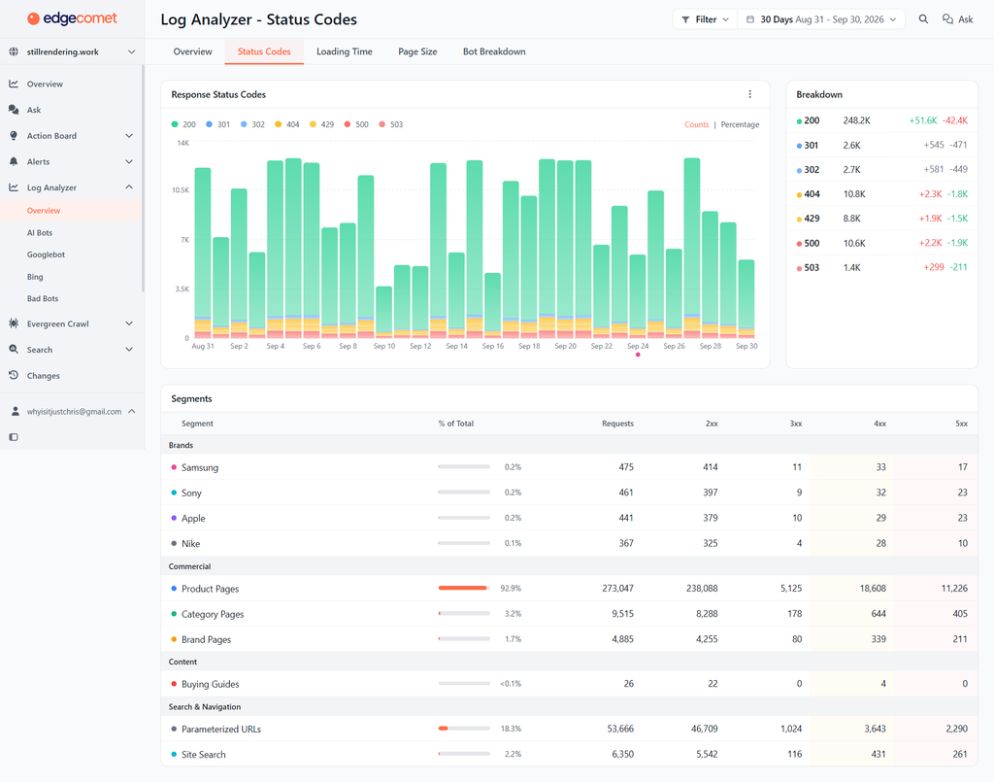Click the % of Total column header
994x782 pixels.
[456, 423]
